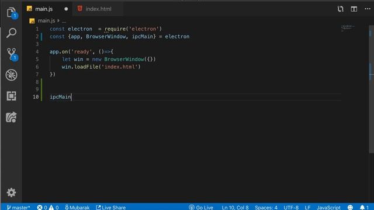The height and width of the screenshot is (210, 374).
Task: Open the Manage gear settings icon
Action: [x=11, y=192]
